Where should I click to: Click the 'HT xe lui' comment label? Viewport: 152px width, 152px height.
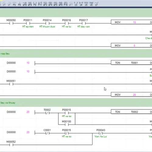click(x=67, y=26)
